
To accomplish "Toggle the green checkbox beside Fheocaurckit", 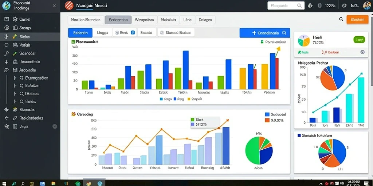I will [73, 42].
